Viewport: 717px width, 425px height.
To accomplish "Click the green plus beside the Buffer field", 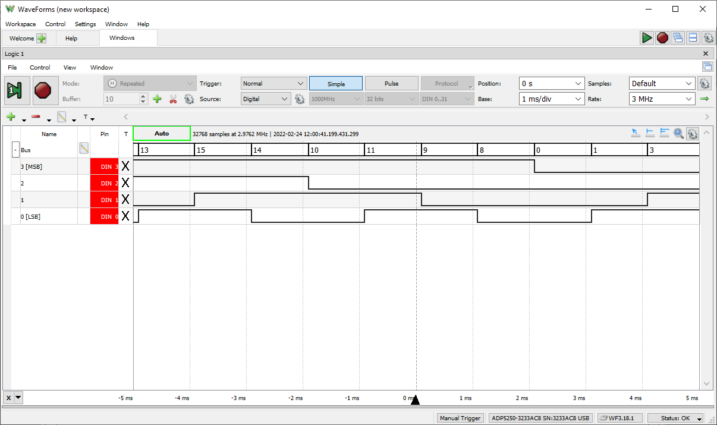I will [157, 99].
